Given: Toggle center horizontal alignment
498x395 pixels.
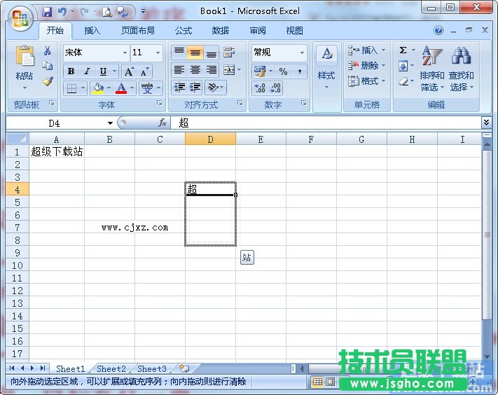Looking at the screenshot, I should point(195,70).
